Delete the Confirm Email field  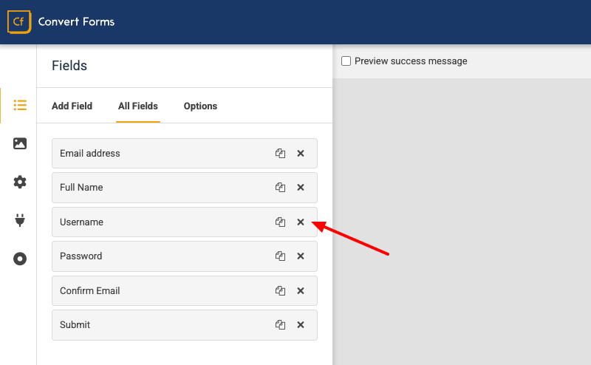(x=301, y=290)
